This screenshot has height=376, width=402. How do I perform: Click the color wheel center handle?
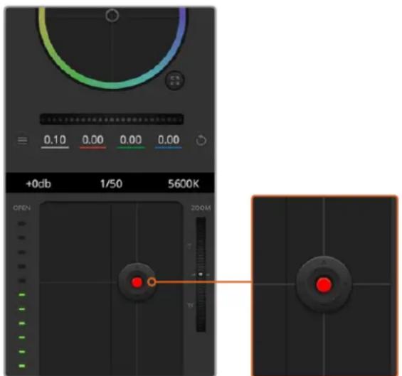112,16
